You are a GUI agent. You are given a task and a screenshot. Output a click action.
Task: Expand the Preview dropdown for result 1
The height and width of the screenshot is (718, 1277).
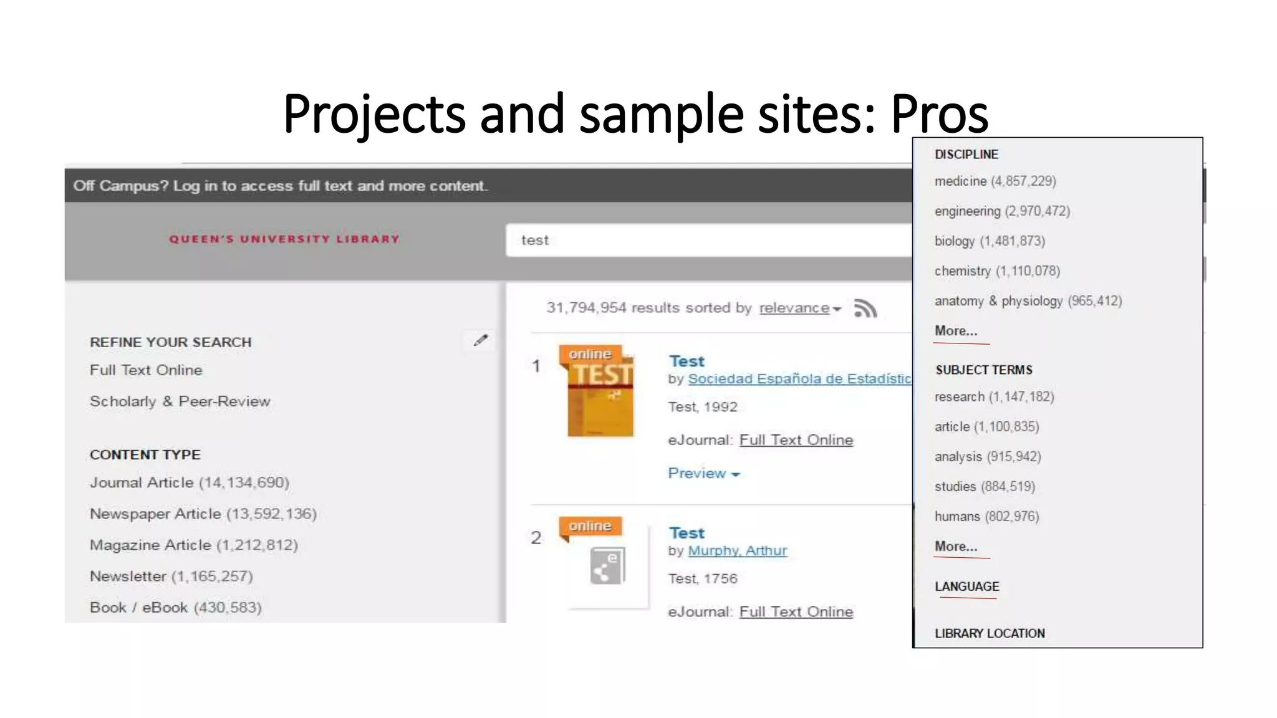[x=703, y=474]
